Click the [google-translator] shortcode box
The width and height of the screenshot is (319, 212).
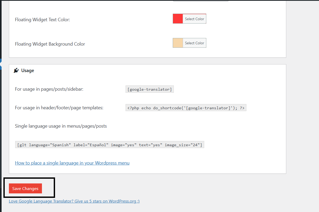pyautogui.click(x=149, y=89)
